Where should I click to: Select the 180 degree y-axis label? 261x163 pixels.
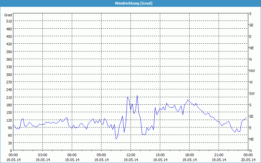click(x=9, y=105)
